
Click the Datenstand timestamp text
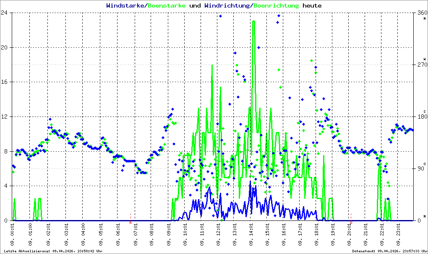[x=390, y=251]
